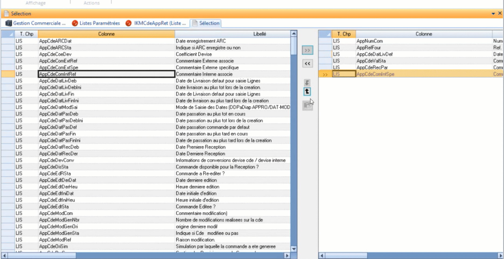504x259 pixels.
Task: Select the AppCdeDatRecDeb row
Action: pyautogui.click(x=59, y=147)
